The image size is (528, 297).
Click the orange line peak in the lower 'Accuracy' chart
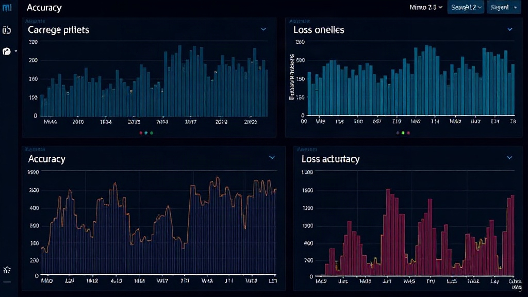218,177
